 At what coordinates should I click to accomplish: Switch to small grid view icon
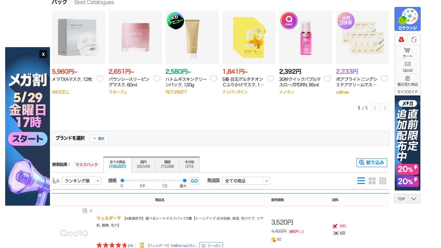(383, 181)
